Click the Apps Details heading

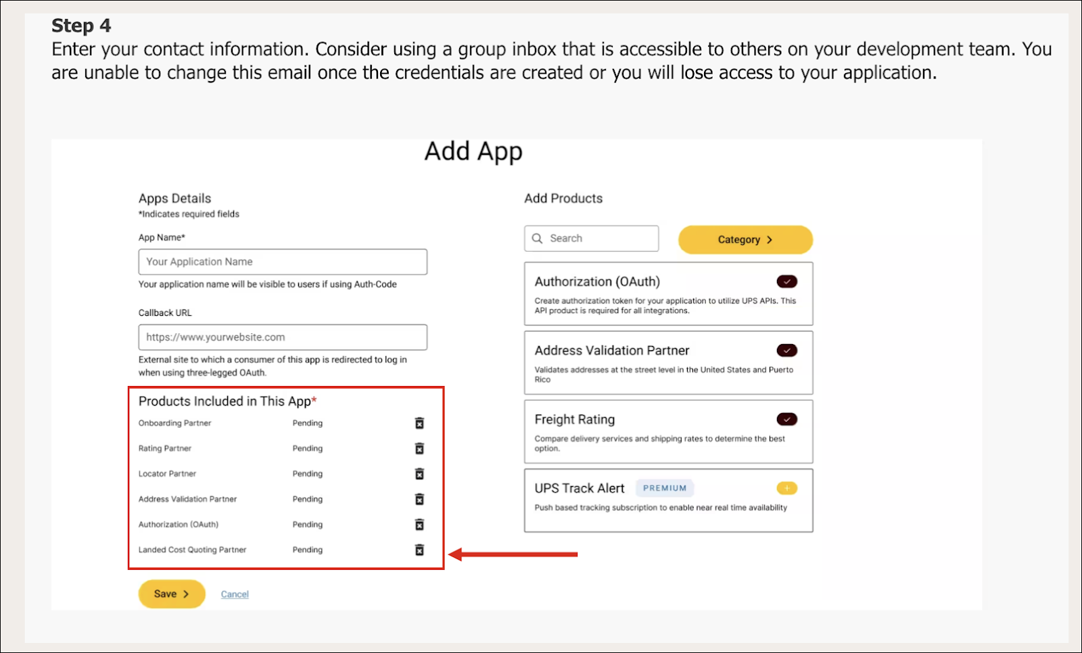pyautogui.click(x=174, y=198)
